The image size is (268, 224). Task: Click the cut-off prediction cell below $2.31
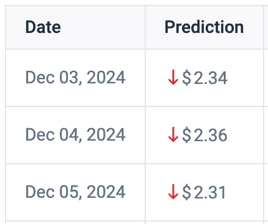click(x=204, y=223)
